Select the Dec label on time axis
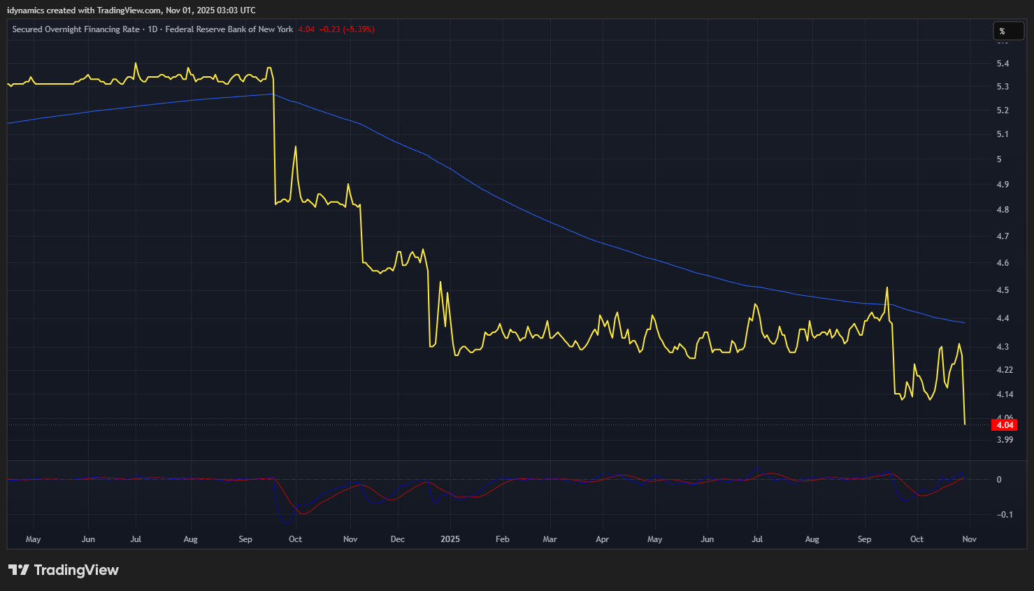This screenshot has height=591, width=1034. (397, 539)
